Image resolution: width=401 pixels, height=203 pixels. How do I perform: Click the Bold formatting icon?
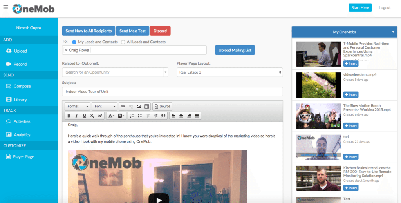(x=69, y=116)
